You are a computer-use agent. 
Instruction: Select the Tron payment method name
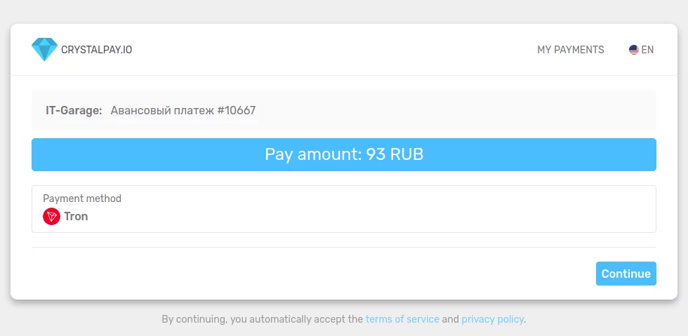[x=76, y=216]
